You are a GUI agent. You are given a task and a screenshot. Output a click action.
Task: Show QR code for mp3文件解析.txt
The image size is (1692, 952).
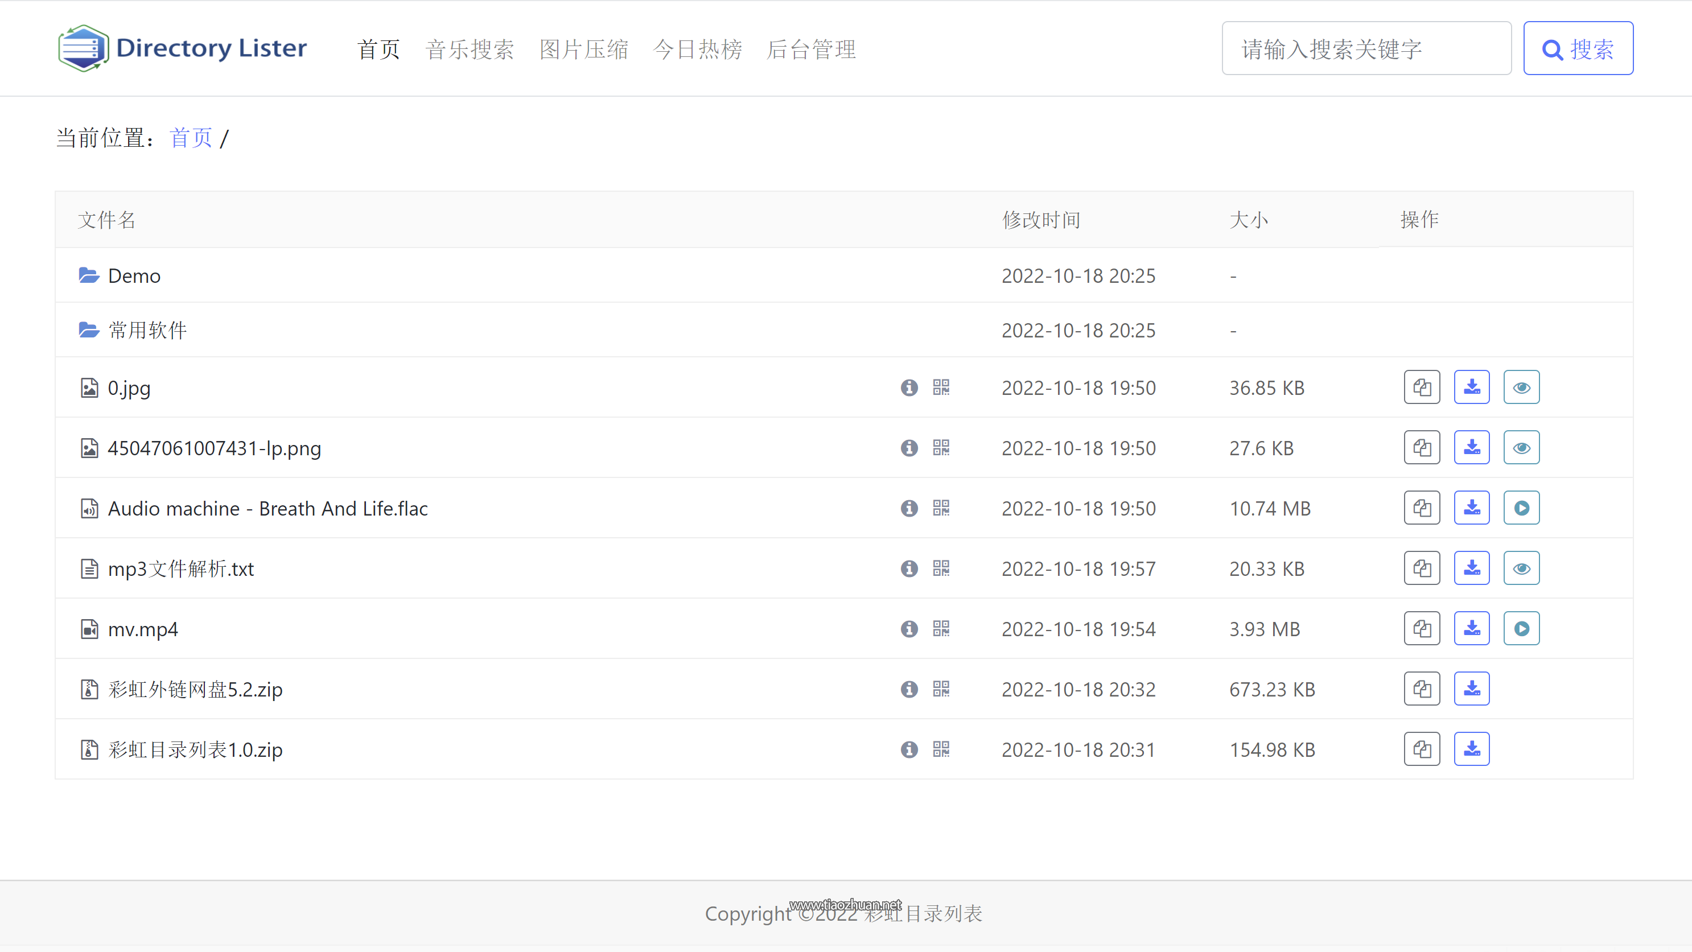pos(941,568)
